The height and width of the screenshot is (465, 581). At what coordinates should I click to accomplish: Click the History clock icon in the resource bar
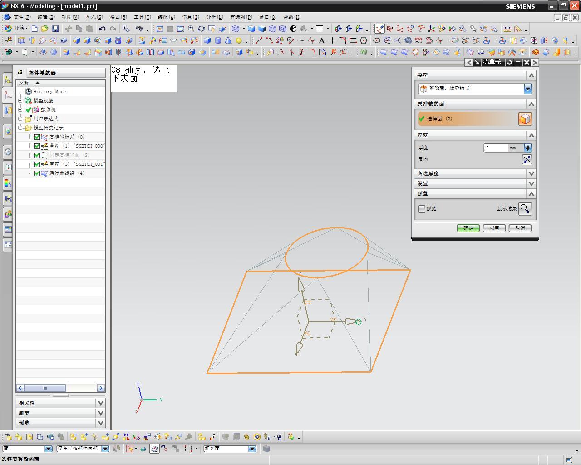click(x=8, y=152)
